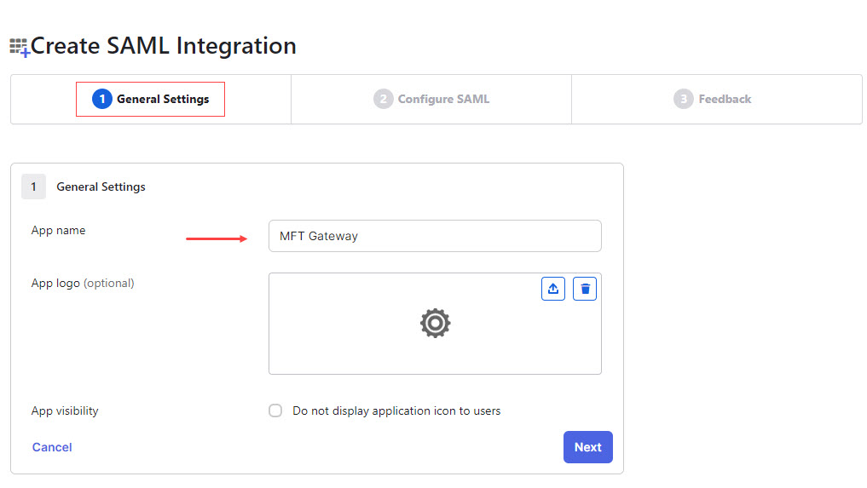This screenshot has width=867, height=488.
Task: Click the gear placeholder logo image
Action: click(x=435, y=324)
